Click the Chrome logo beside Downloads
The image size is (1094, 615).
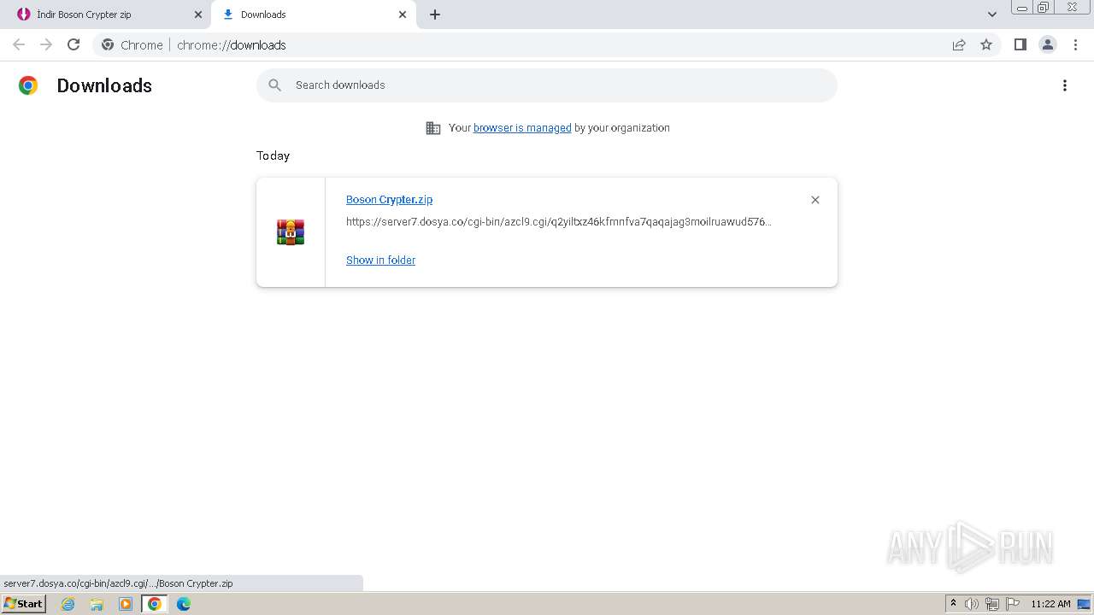click(x=28, y=85)
